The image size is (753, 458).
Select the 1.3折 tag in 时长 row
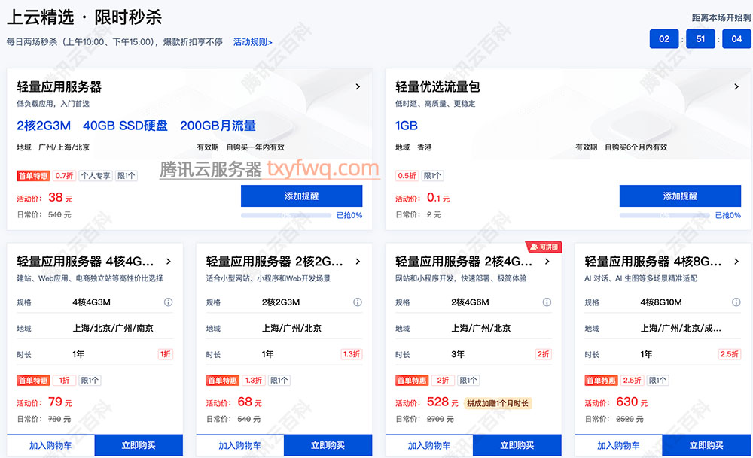pyautogui.click(x=352, y=354)
